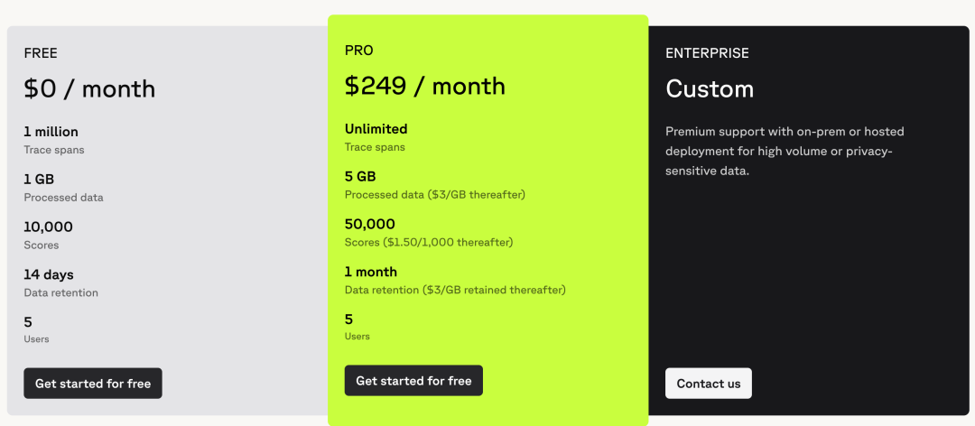Click the Scores ($1.50/1,000 thereafter) text
The width and height of the screenshot is (975, 426).
point(428,242)
